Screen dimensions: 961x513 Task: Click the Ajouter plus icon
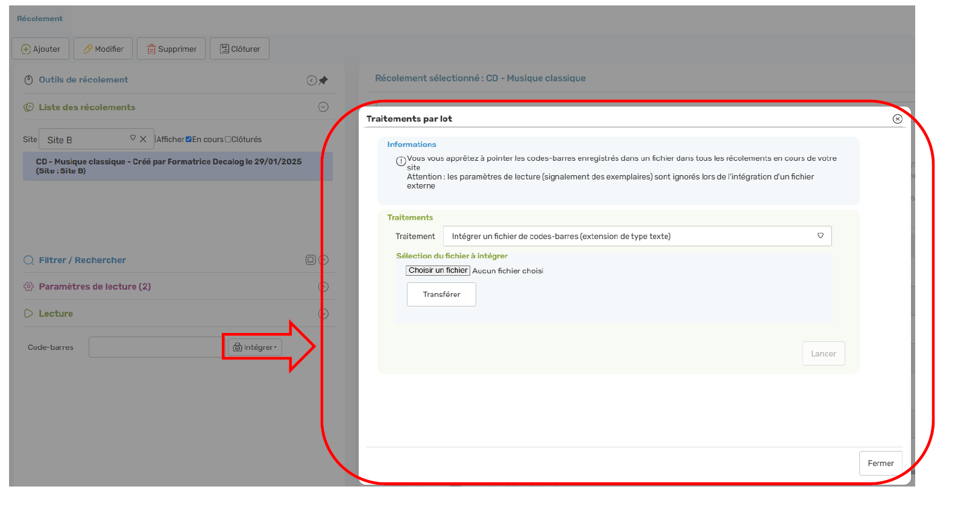tap(26, 49)
